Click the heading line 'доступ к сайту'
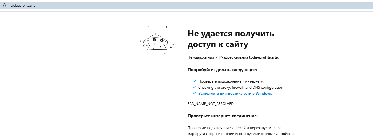The width and height of the screenshot is (373, 140). (x=218, y=44)
